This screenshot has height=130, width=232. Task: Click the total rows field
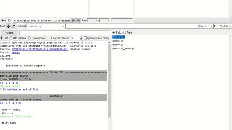pyautogui.click(x=105, y=21)
